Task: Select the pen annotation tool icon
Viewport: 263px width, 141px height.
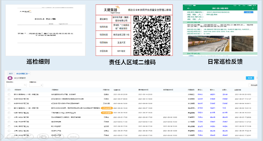Action: pos(28,137)
